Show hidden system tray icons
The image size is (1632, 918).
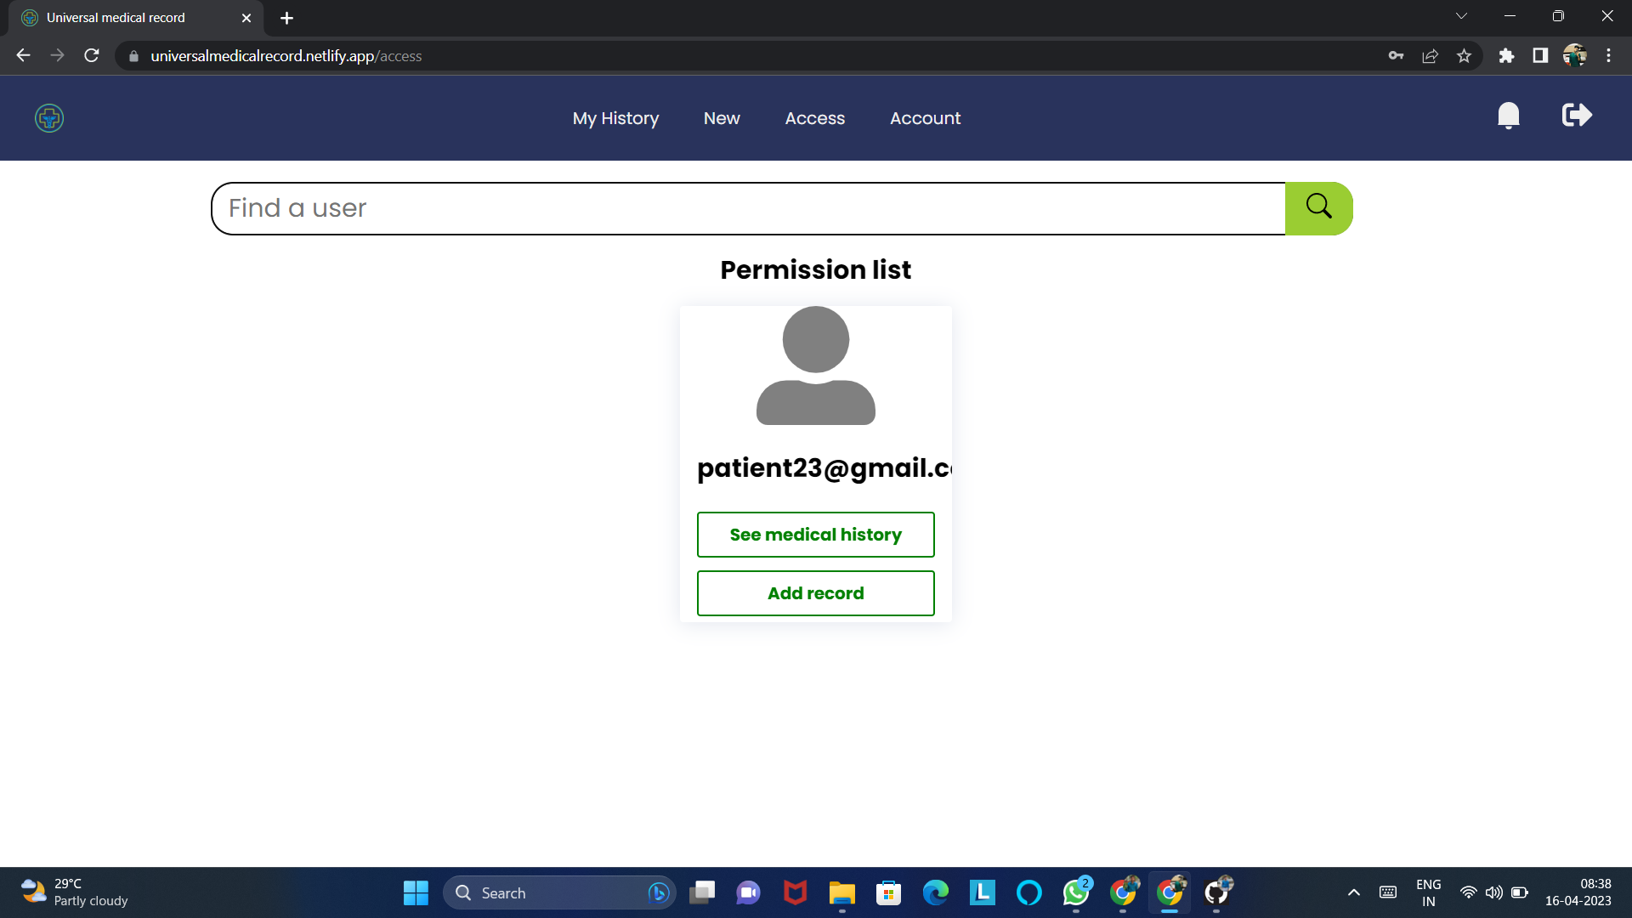coord(1354,892)
